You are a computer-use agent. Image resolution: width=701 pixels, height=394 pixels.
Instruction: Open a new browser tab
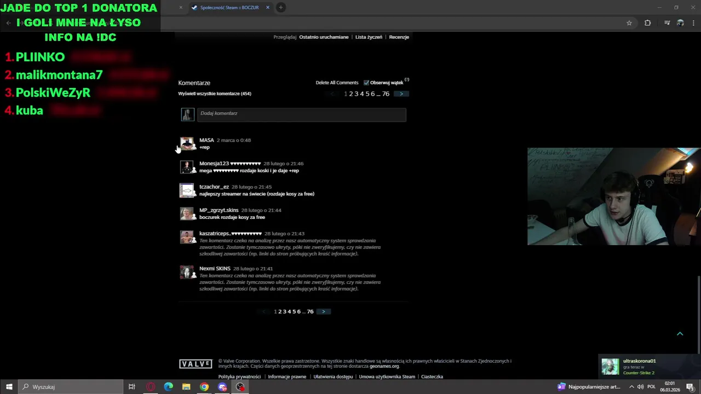click(280, 7)
